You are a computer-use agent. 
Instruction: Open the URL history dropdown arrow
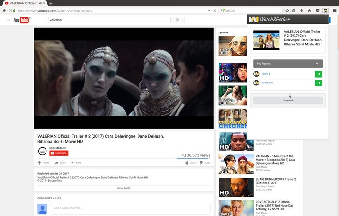[x=209, y=10]
